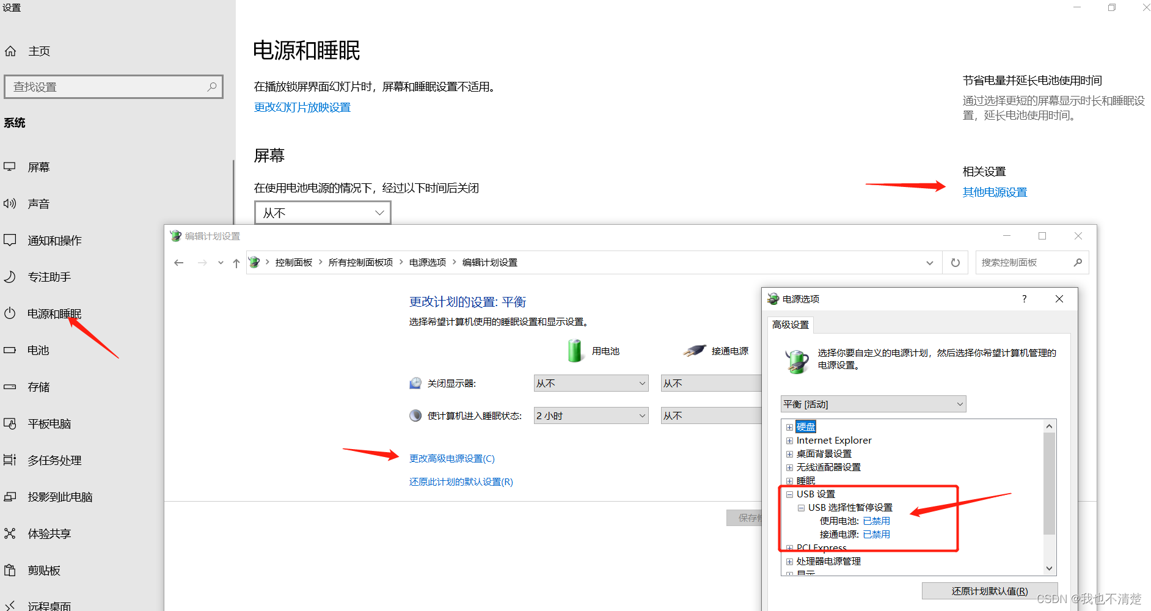Viewport: 1151px width, 611px height.
Task: Click scrollbar down arrow in power settings tree
Action: point(1050,568)
